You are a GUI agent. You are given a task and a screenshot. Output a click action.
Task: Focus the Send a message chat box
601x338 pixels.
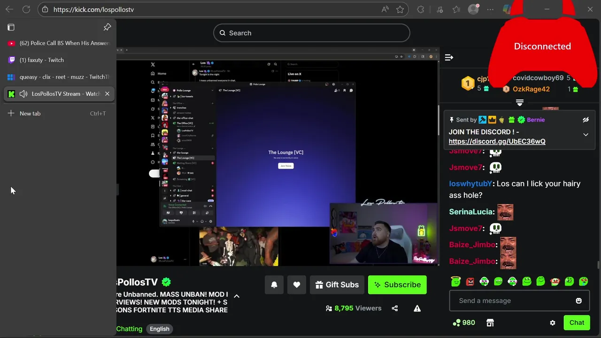[519, 300]
